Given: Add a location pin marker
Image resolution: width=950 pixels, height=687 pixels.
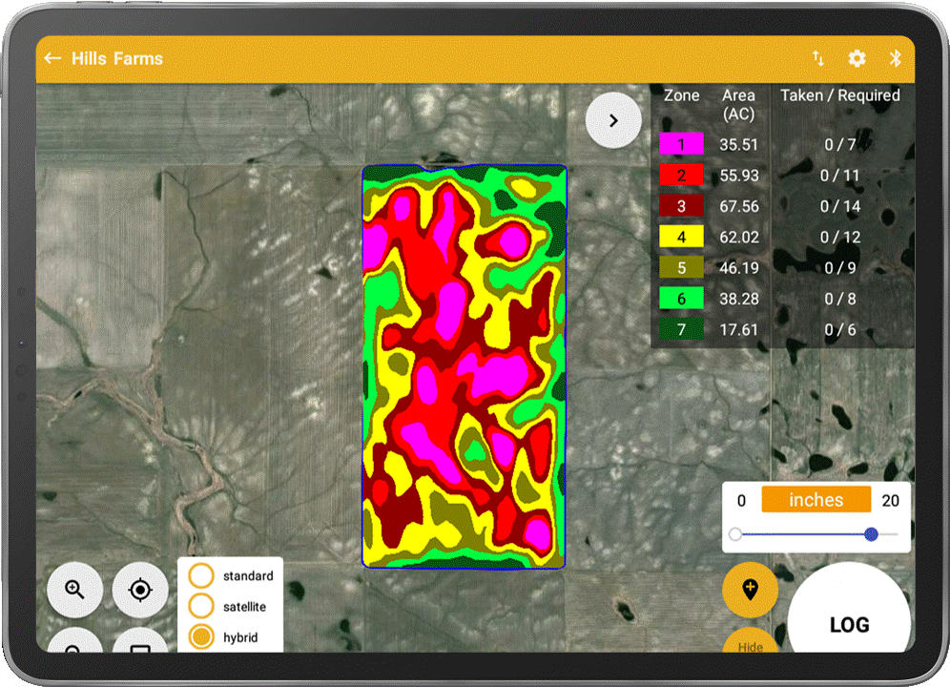Looking at the screenshot, I should 750,590.
